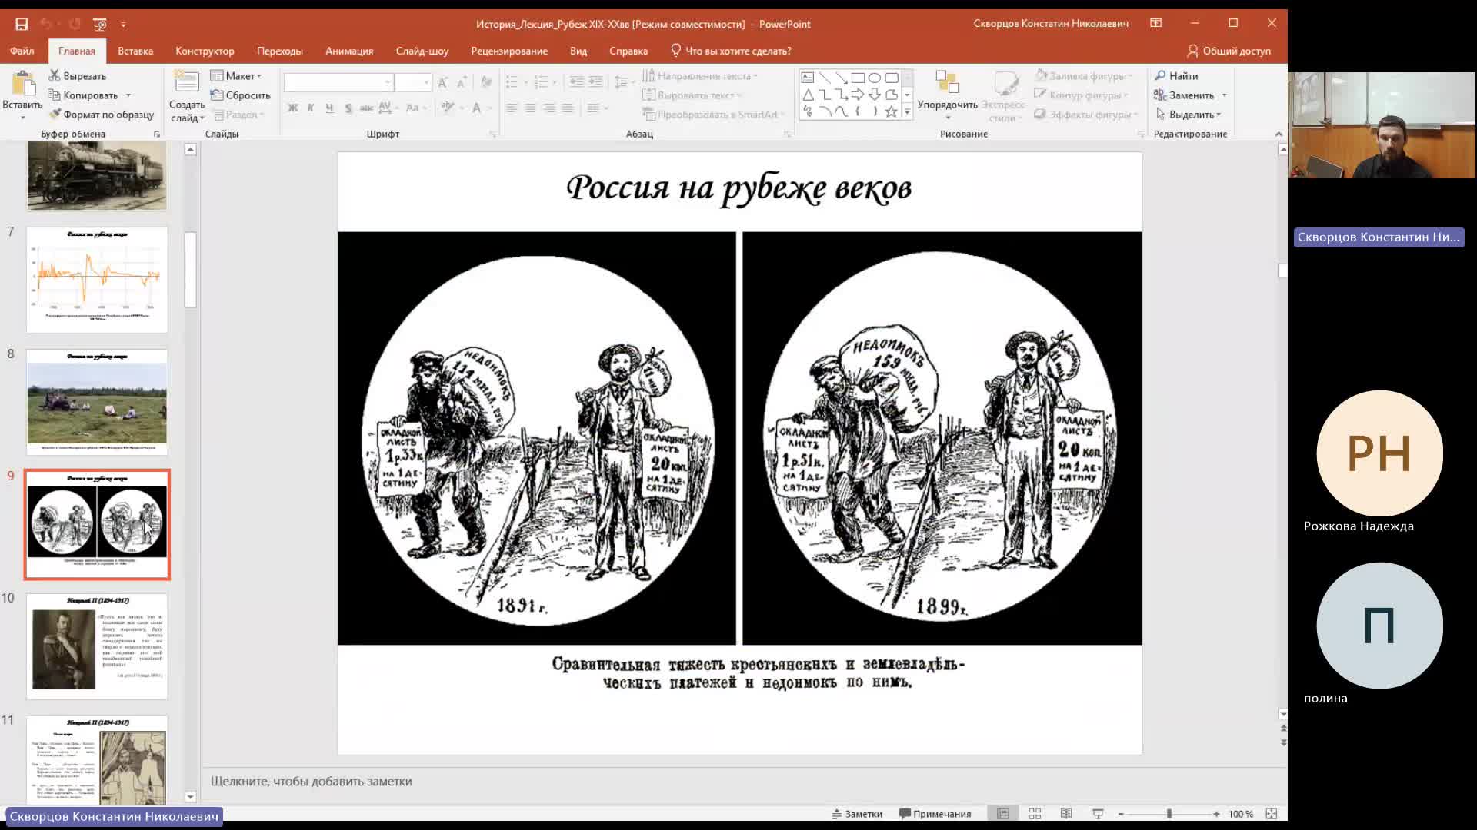Viewport: 1477px width, 830px height.
Task: Click the Общий доступ share button
Action: (1229, 51)
